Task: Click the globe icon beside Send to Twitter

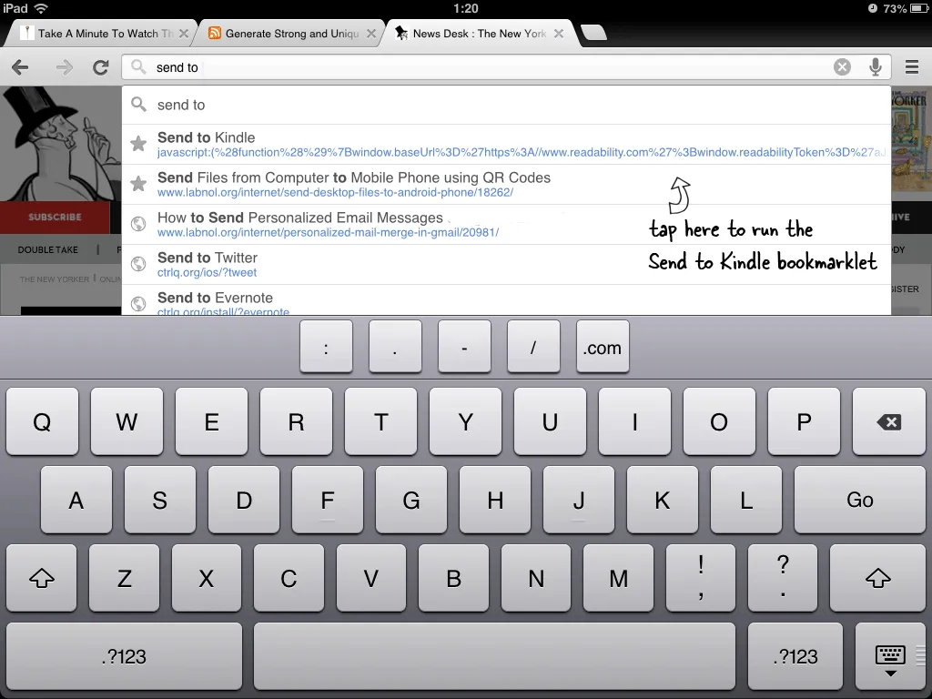Action: [x=138, y=264]
